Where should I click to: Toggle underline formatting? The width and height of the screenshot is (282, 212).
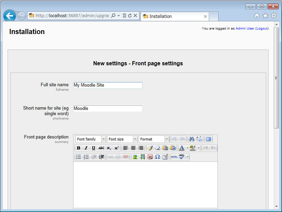pos(93,148)
